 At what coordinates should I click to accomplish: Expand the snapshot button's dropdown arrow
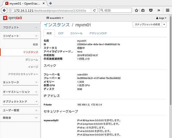click(164, 25)
